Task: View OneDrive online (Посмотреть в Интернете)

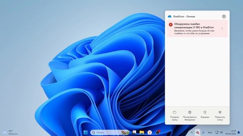Action: [x=189, y=115]
